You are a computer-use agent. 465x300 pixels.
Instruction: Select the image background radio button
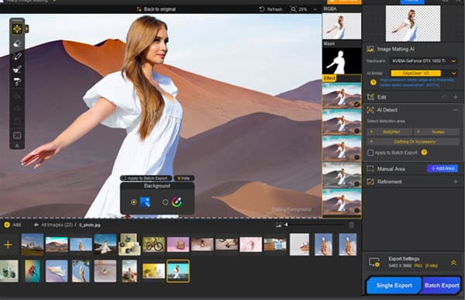click(x=134, y=202)
